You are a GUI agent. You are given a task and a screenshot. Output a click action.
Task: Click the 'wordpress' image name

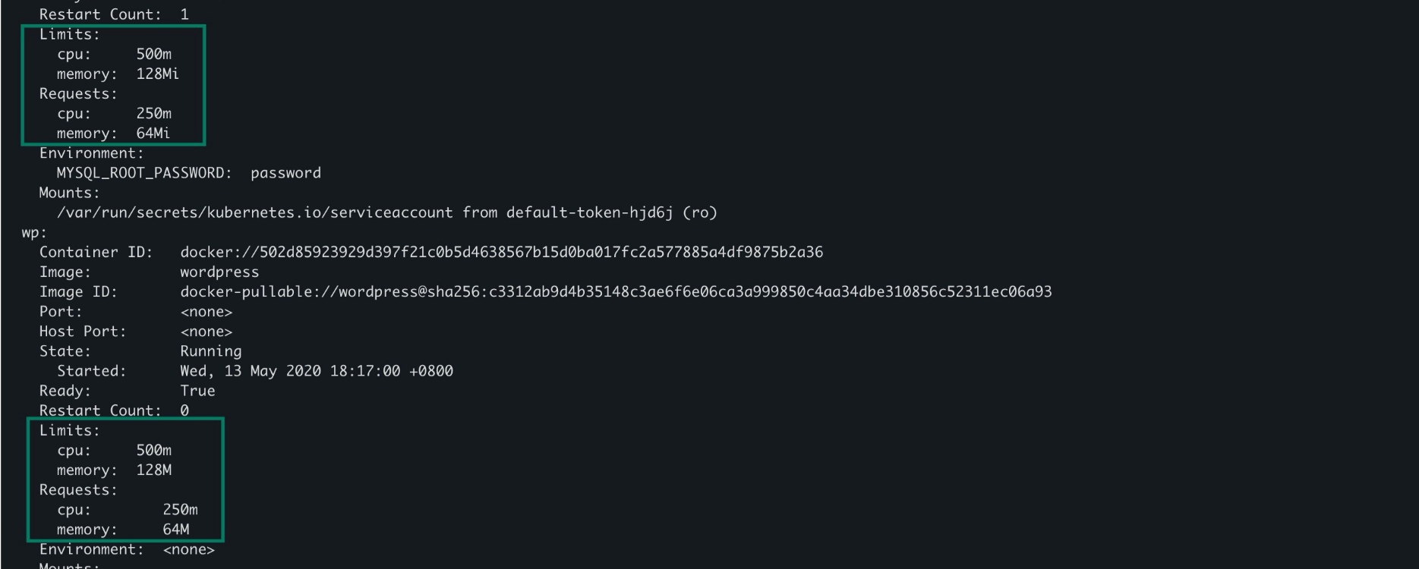point(219,272)
